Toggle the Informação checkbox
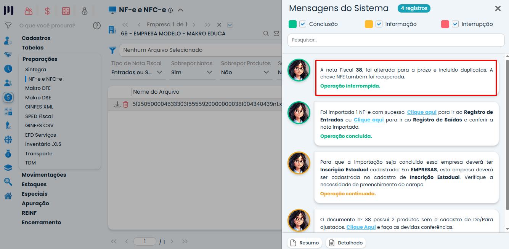 (x=379, y=24)
